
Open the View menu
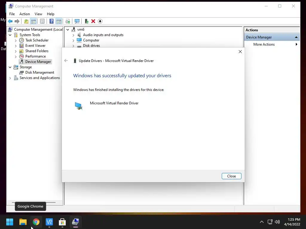38,14
